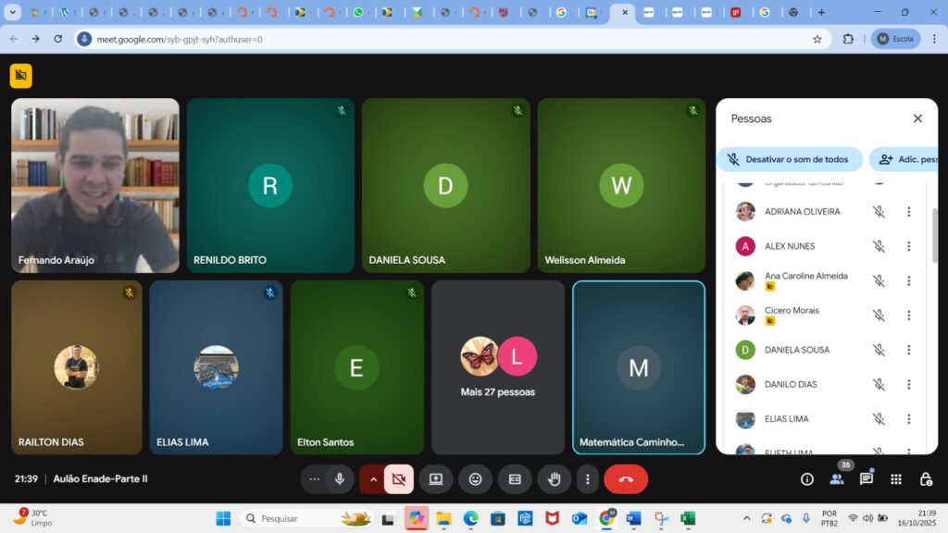Viewport: 948px width, 533px height.
Task: Open host controls lock icon
Action: (x=926, y=479)
